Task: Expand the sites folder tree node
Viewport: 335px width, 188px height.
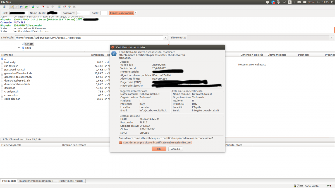Action: (19, 48)
